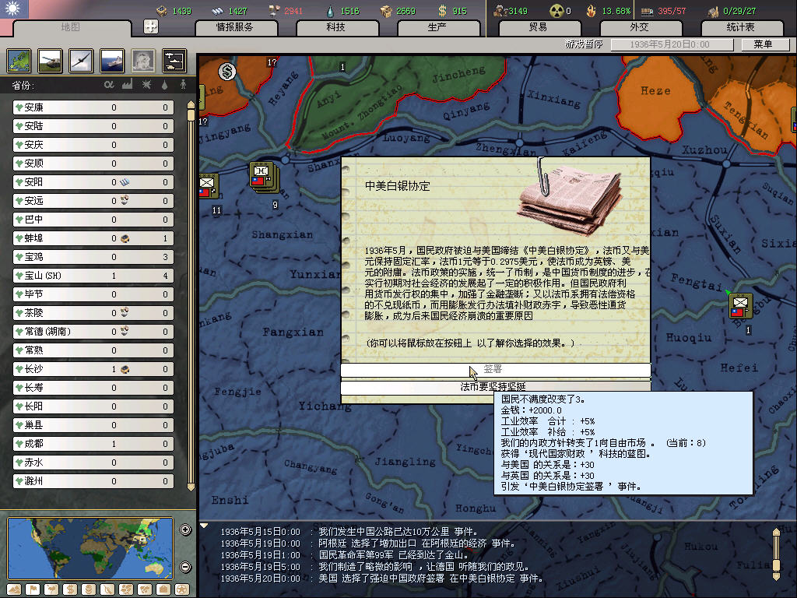Screen dimensions: 797x598
Task: Zoom out the minimap with minus button
Action: pos(185,567)
